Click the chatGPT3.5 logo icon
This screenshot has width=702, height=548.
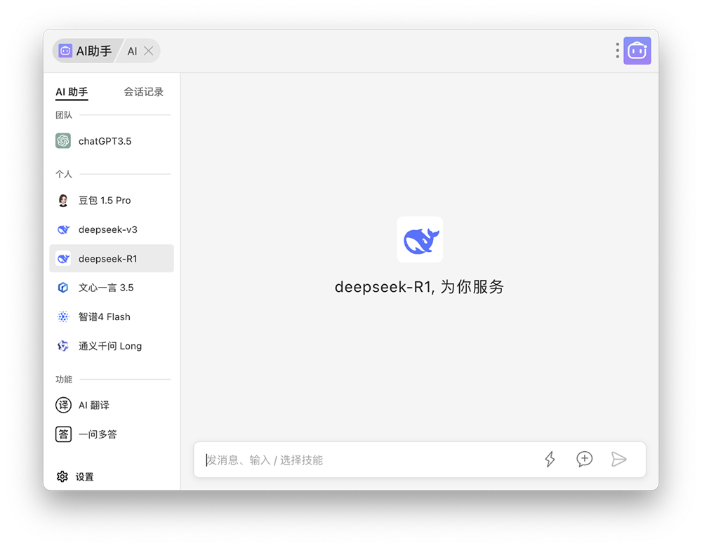click(x=63, y=141)
